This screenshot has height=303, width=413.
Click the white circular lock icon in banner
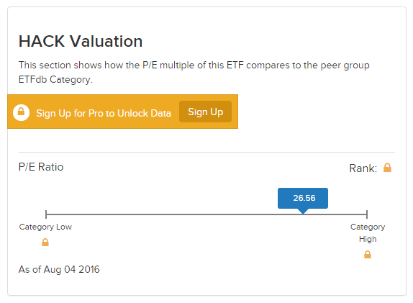[x=21, y=113]
